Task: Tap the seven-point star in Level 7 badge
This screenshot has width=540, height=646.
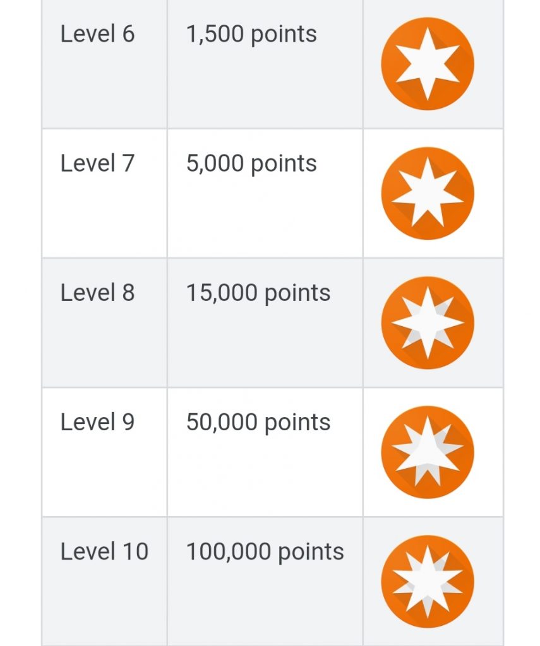Action: [428, 193]
